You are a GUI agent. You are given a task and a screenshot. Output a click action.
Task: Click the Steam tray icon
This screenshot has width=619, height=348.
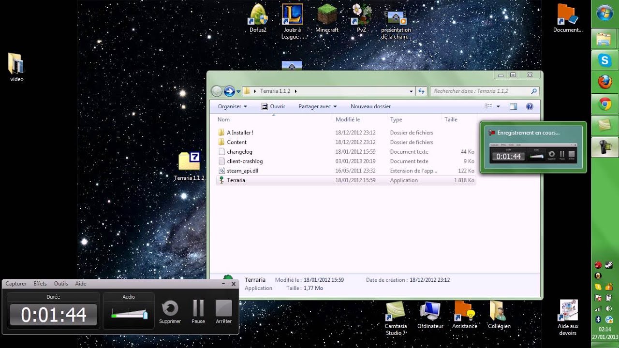point(610,265)
